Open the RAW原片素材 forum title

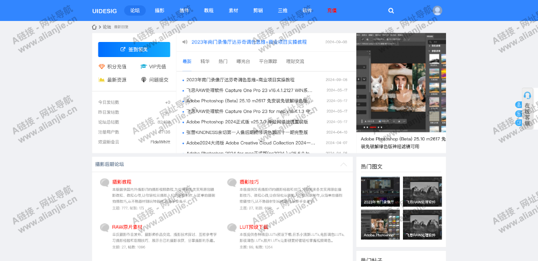pos(127,227)
